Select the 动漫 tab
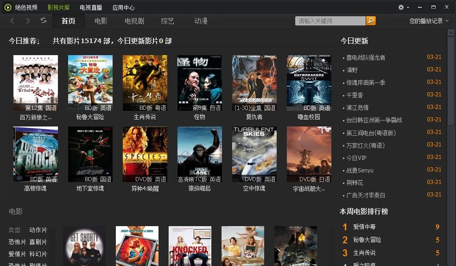Image resolution: width=456 pixels, height=266 pixels. (201, 21)
